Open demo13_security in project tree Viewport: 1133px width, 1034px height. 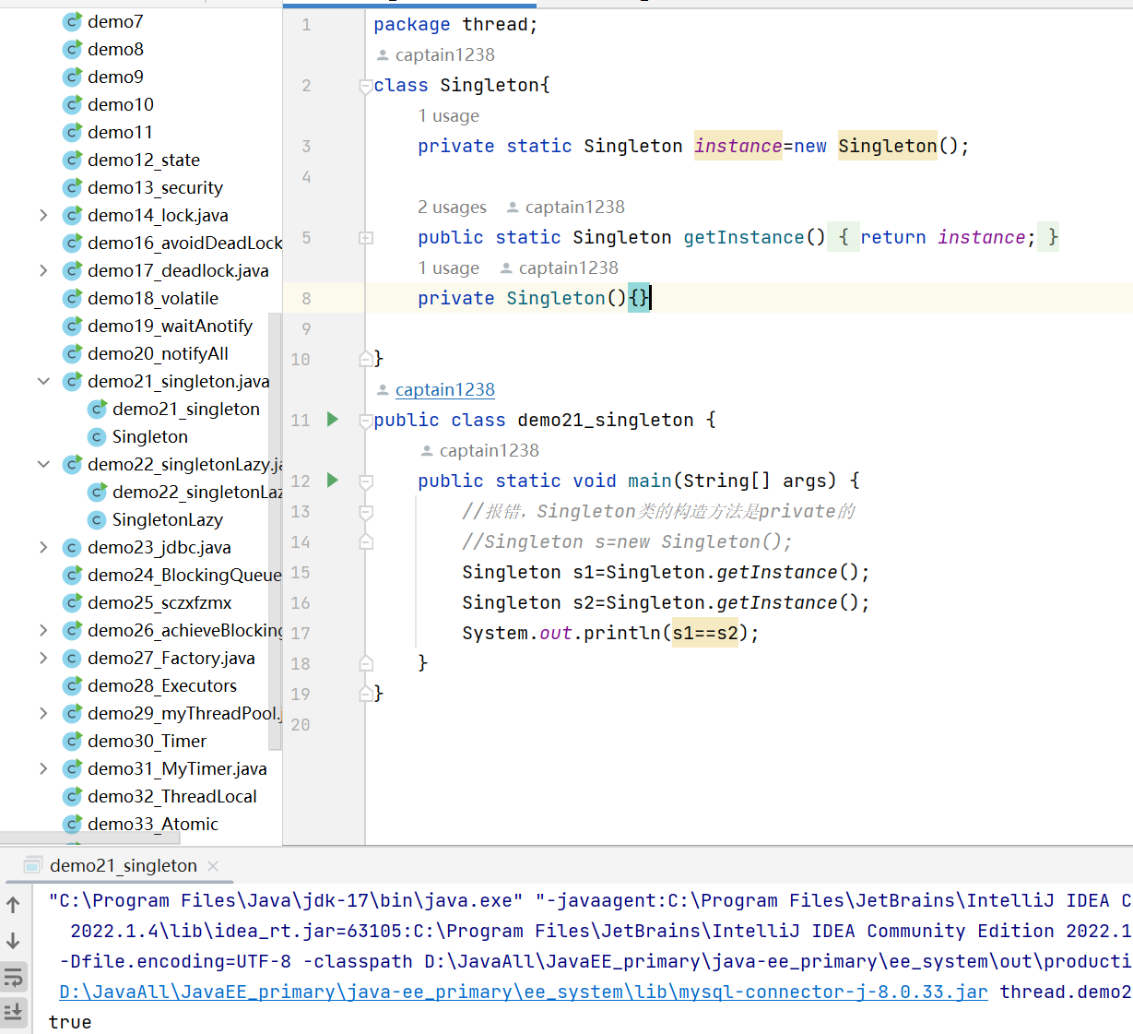pyautogui.click(x=155, y=187)
